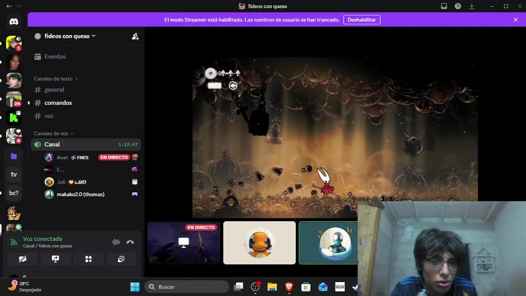The width and height of the screenshot is (526, 296).
Task: Open Discord direct messages home icon
Action: (14, 22)
